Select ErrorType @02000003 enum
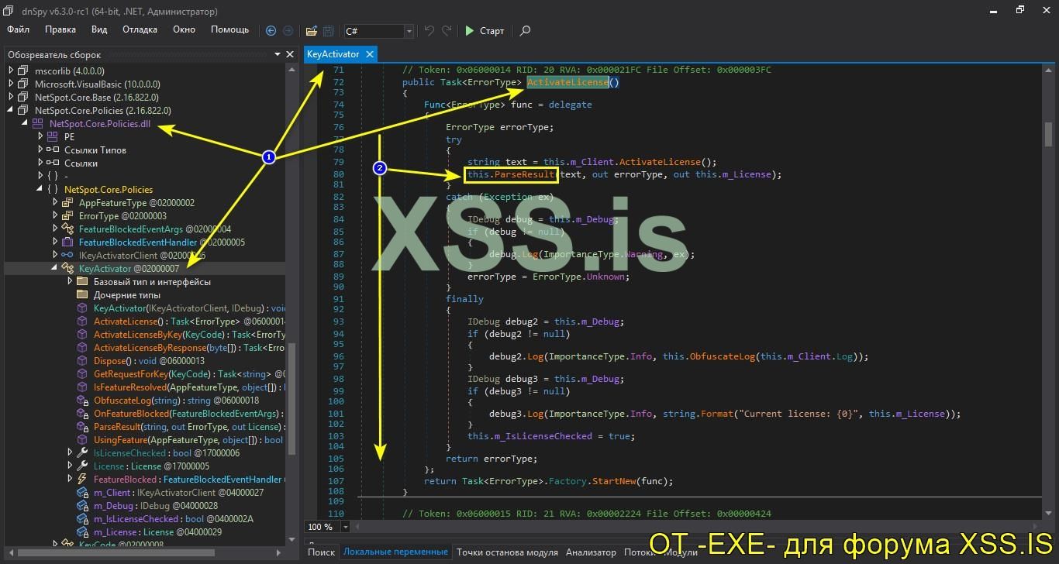This screenshot has height=564, width=1059. [122, 215]
